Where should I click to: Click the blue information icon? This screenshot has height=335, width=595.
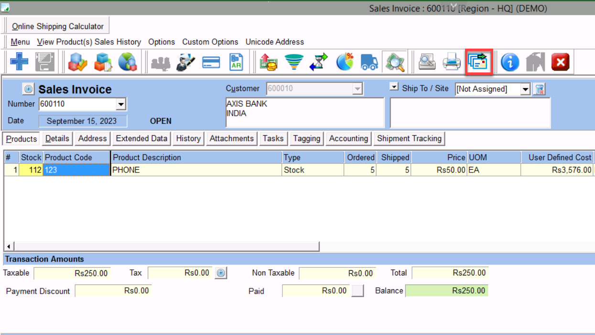(509, 62)
